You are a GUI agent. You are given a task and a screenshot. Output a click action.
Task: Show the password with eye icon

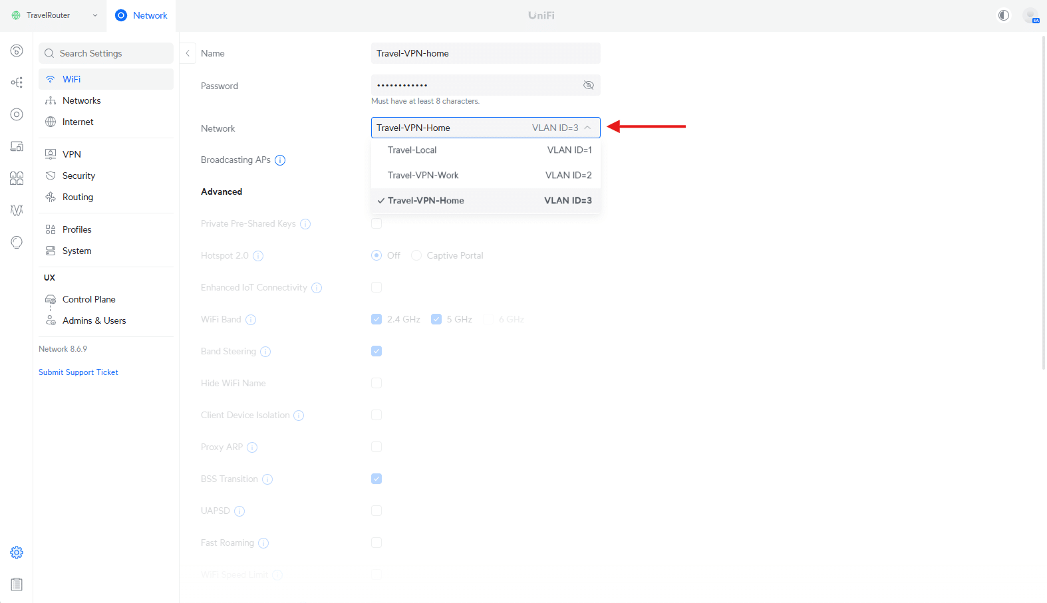click(588, 85)
